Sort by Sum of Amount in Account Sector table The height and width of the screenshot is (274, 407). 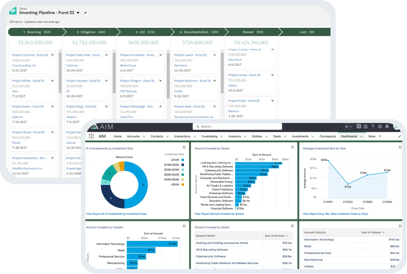pos(276,236)
